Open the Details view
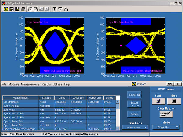 coord(134,114)
